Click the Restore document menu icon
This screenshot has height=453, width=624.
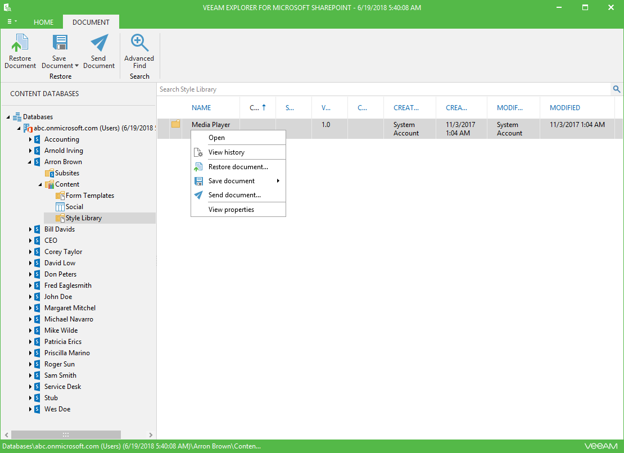pos(198,167)
